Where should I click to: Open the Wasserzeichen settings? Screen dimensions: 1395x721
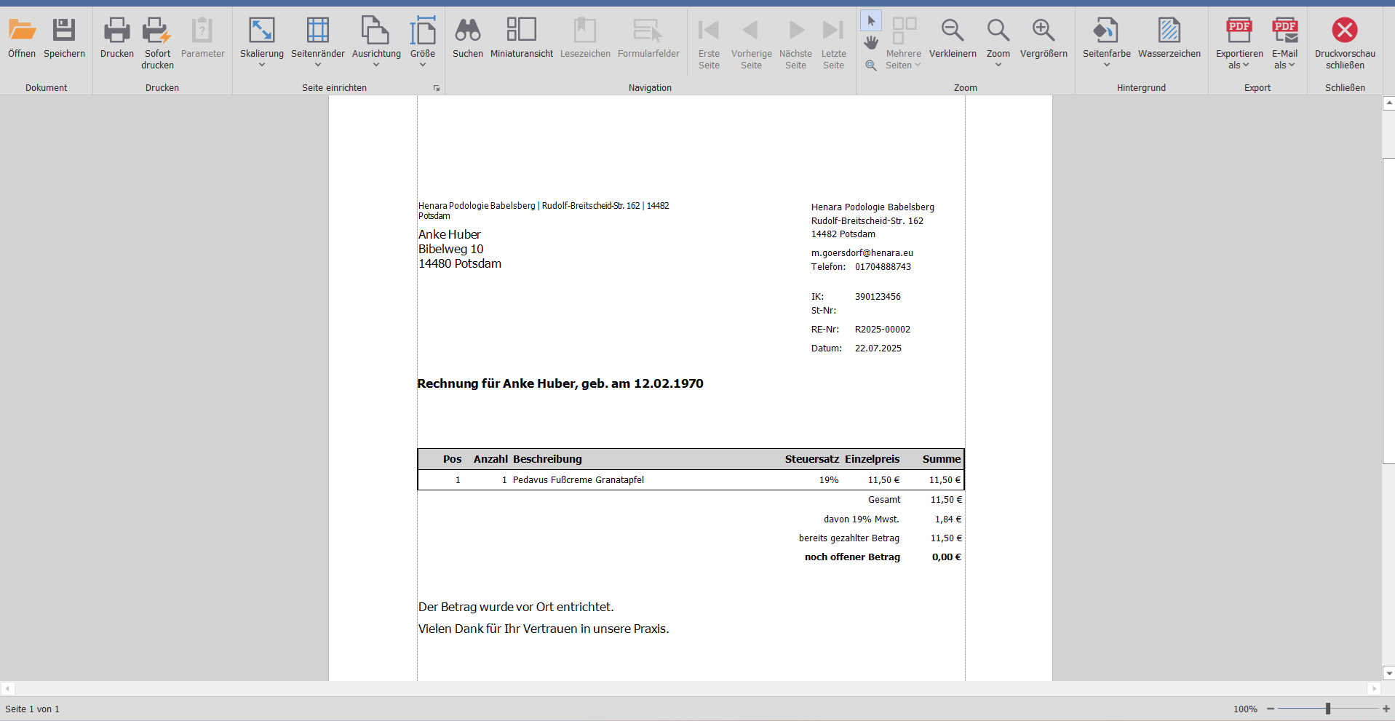click(1169, 31)
